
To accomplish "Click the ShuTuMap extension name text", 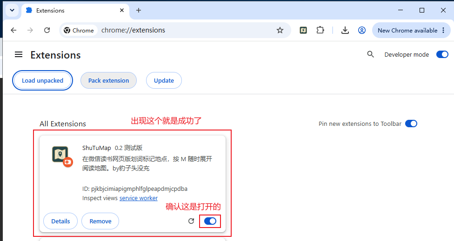I will [x=96, y=148].
